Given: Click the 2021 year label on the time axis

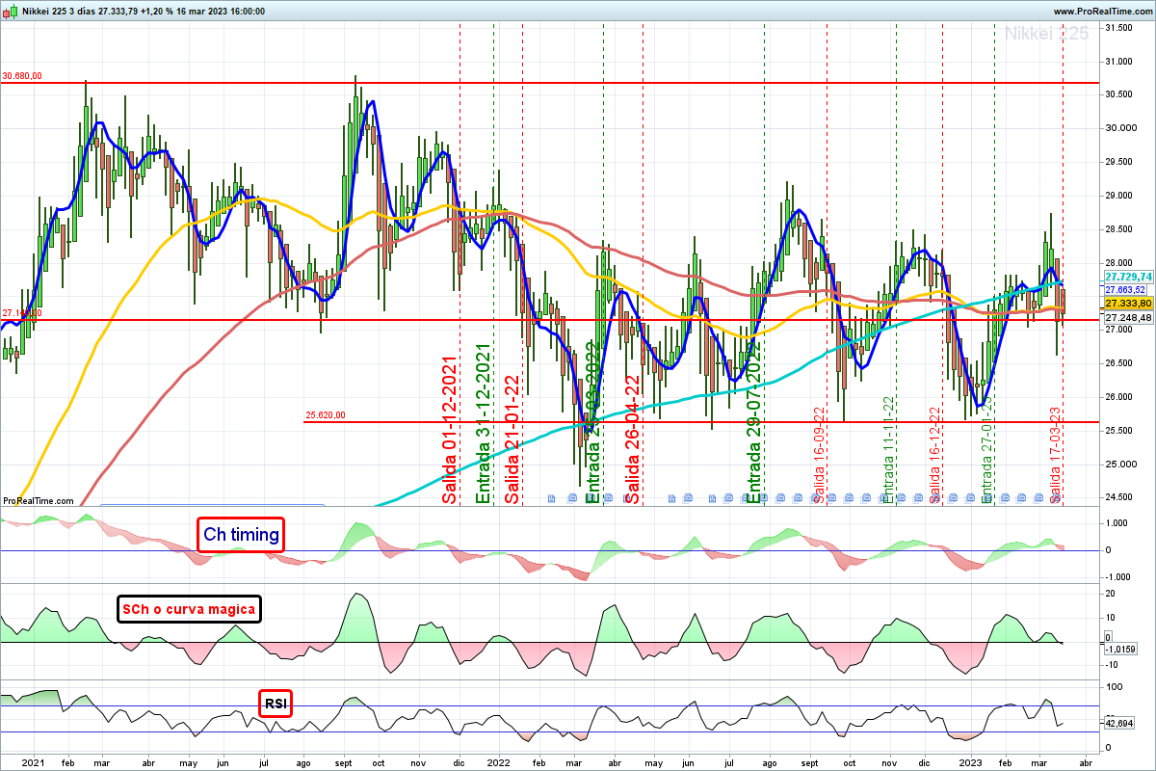Looking at the screenshot, I should [35, 761].
